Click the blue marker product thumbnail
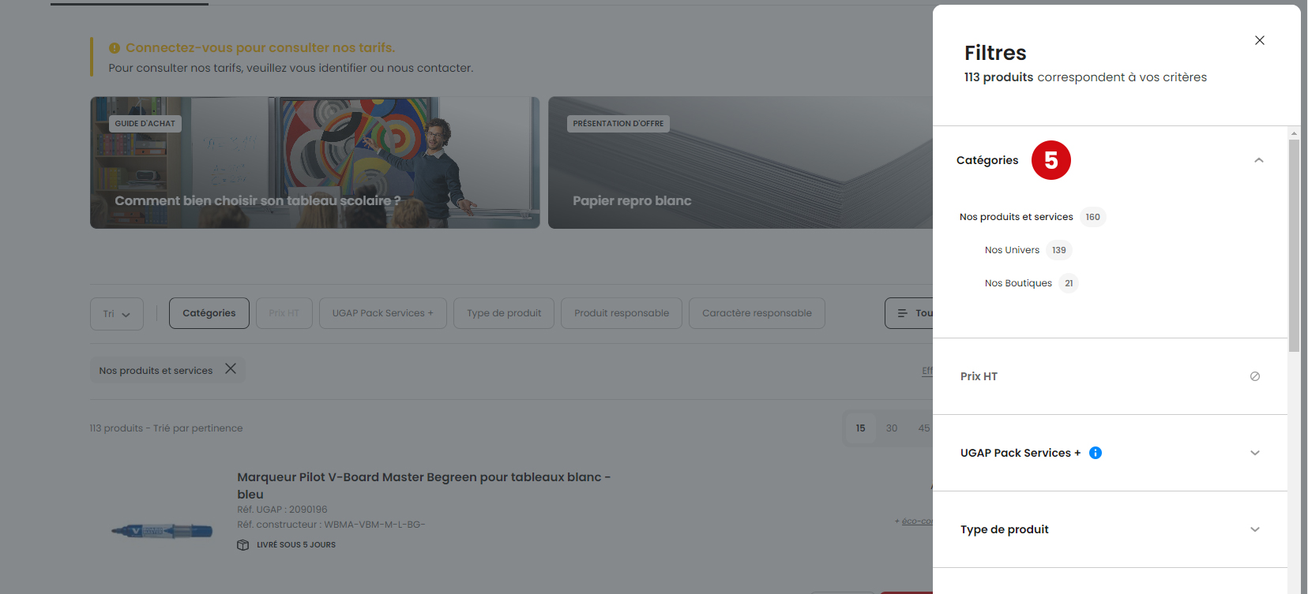This screenshot has width=1308, height=594. pos(162,531)
